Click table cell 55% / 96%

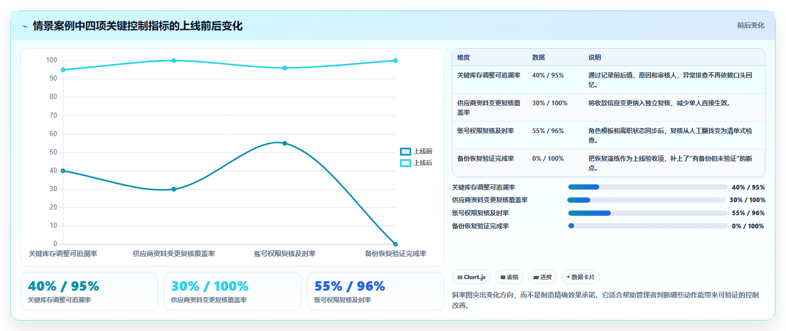coord(548,131)
